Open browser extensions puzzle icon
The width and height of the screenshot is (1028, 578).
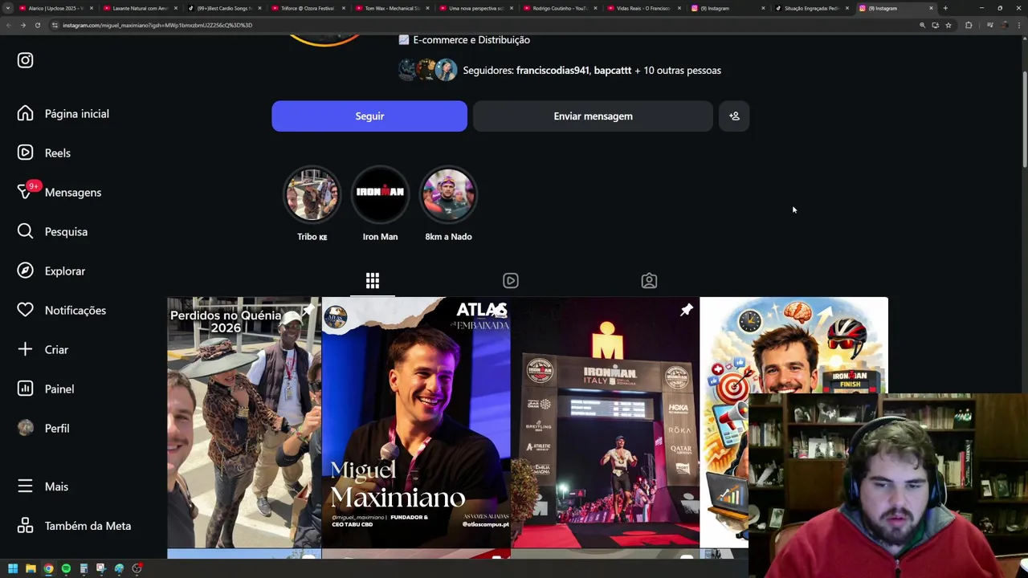[969, 25]
